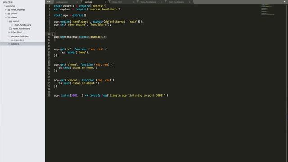
Task: Click the server.js file icon in sidebar
Action: point(9,44)
